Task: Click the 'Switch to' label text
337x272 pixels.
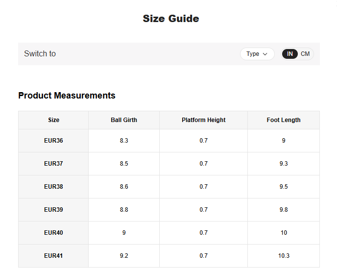Action: pyautogui.click(x=40, y=54)
